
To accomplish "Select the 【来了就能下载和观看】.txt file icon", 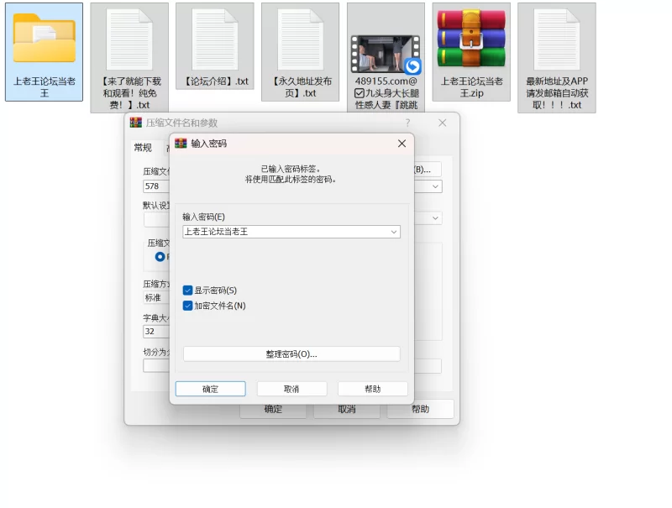I will point(129,39).
